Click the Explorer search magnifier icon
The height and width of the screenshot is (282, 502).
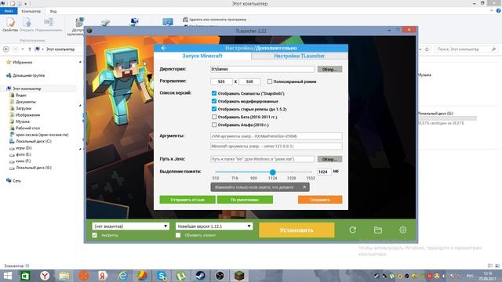pyautogui.click(x=493, y=49)
